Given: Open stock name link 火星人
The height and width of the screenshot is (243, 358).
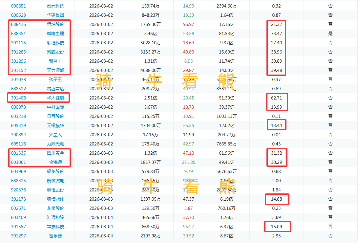Looking at the screenshot, I should (x=55, y=135).
